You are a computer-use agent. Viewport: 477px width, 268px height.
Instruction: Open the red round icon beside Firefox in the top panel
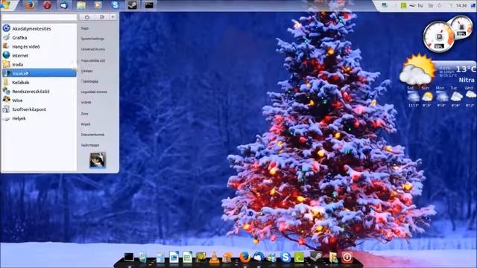click(x=47, y=5)
